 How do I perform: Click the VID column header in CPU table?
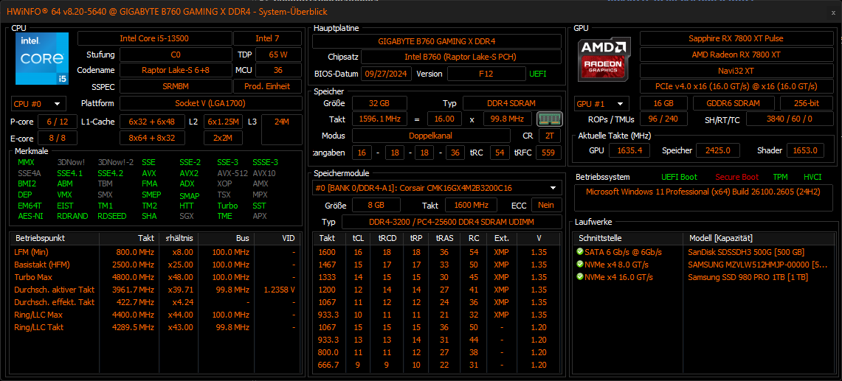tap(278, 238)
